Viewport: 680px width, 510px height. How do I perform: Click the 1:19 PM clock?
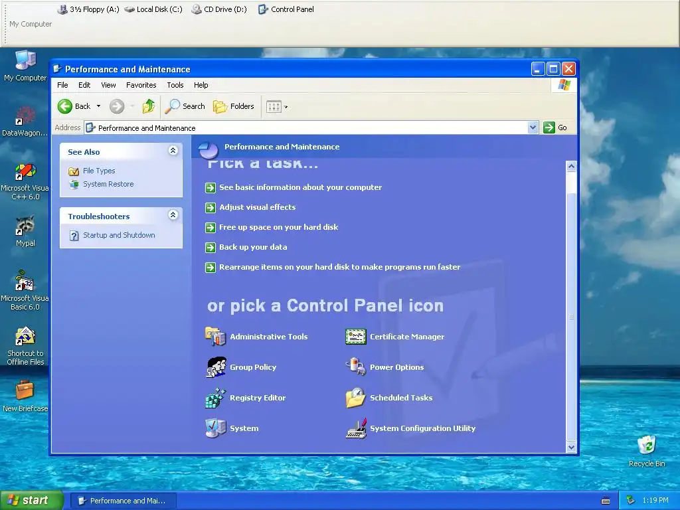(655, 501)
